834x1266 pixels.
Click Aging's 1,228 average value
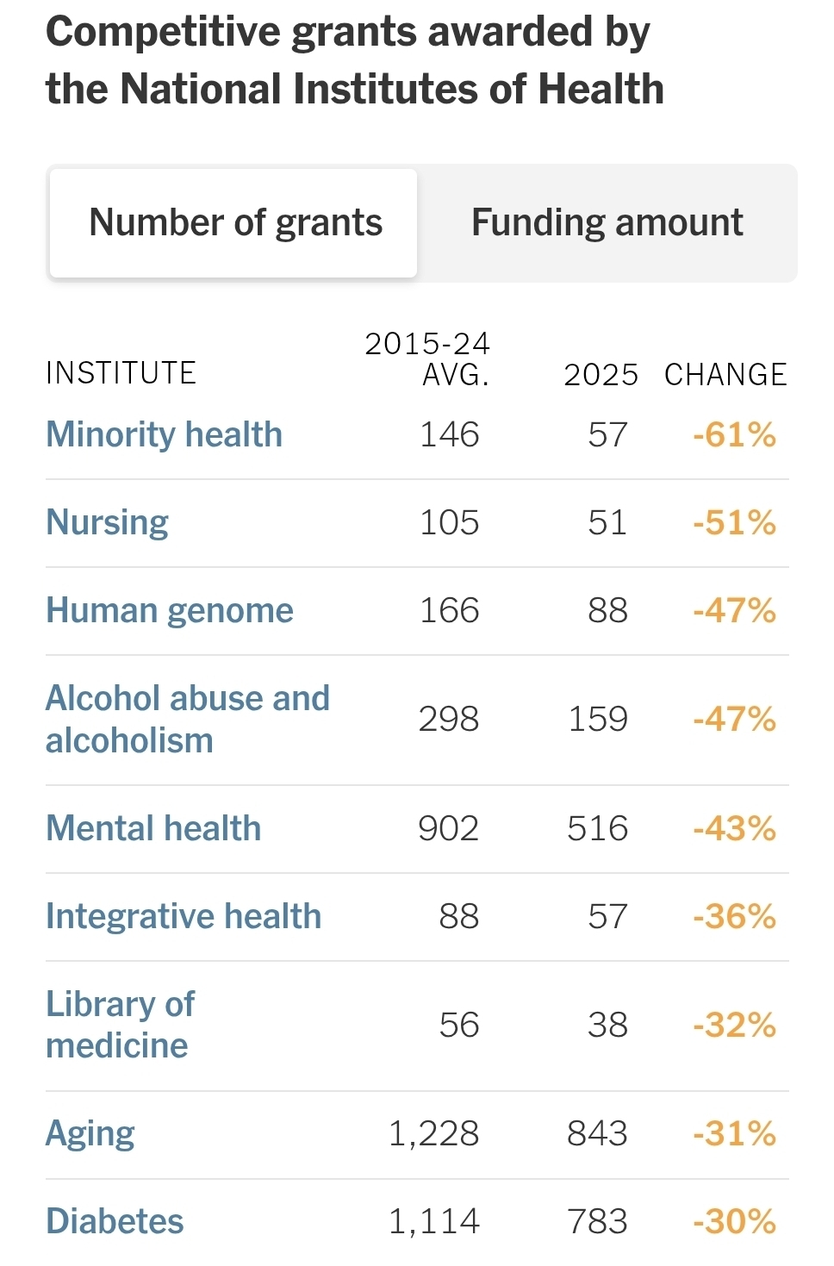click(x=433, y=1133)
